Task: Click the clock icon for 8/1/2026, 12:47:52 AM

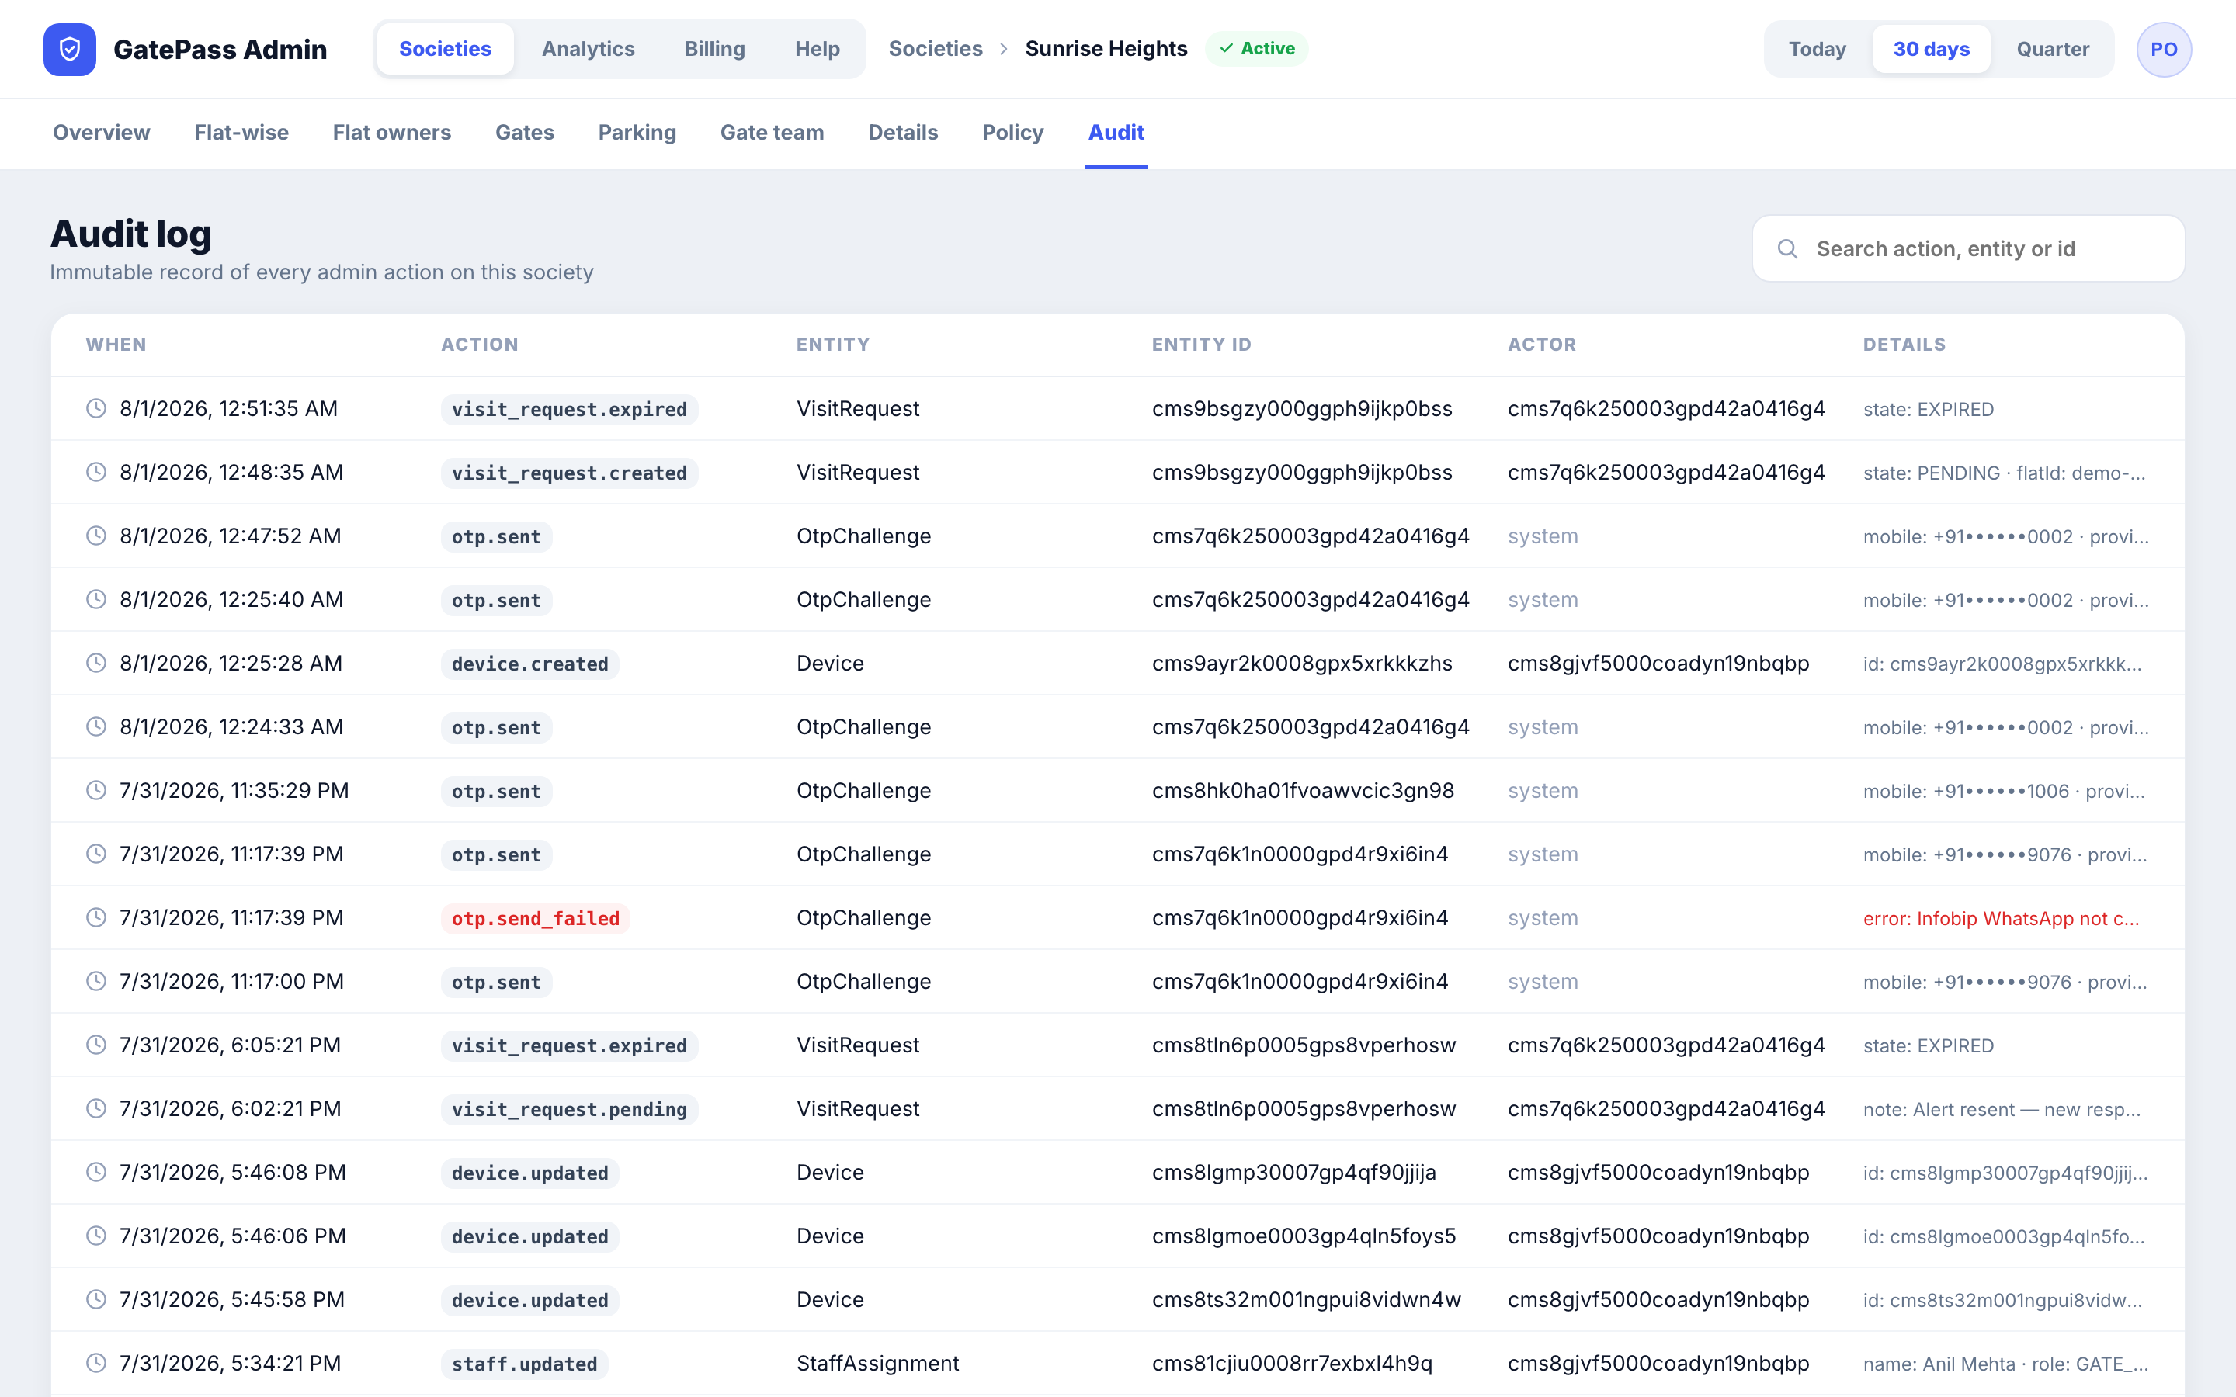Action: tap(96, 536)
